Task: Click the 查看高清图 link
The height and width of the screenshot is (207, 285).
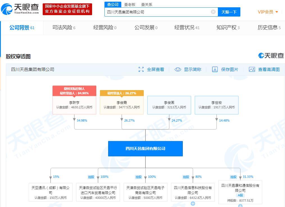Action: pos(269,69)
